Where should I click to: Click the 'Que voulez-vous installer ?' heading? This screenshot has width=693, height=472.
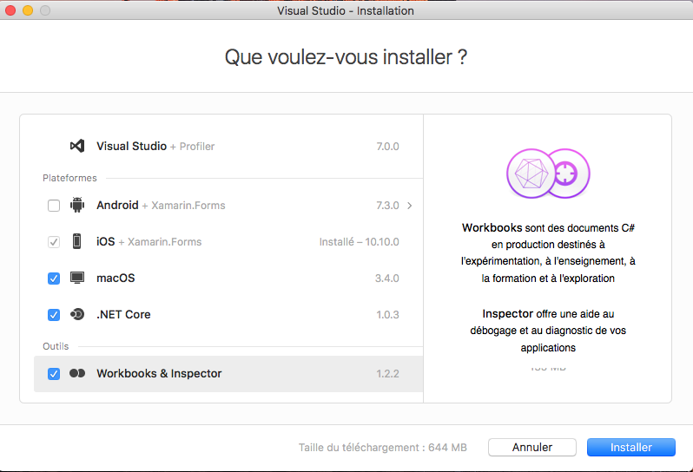pyautogui.click(x=346, y=57)
